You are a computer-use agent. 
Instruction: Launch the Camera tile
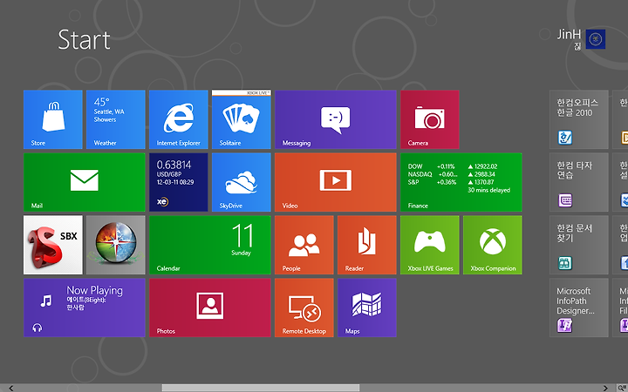[x=430, y=119]
